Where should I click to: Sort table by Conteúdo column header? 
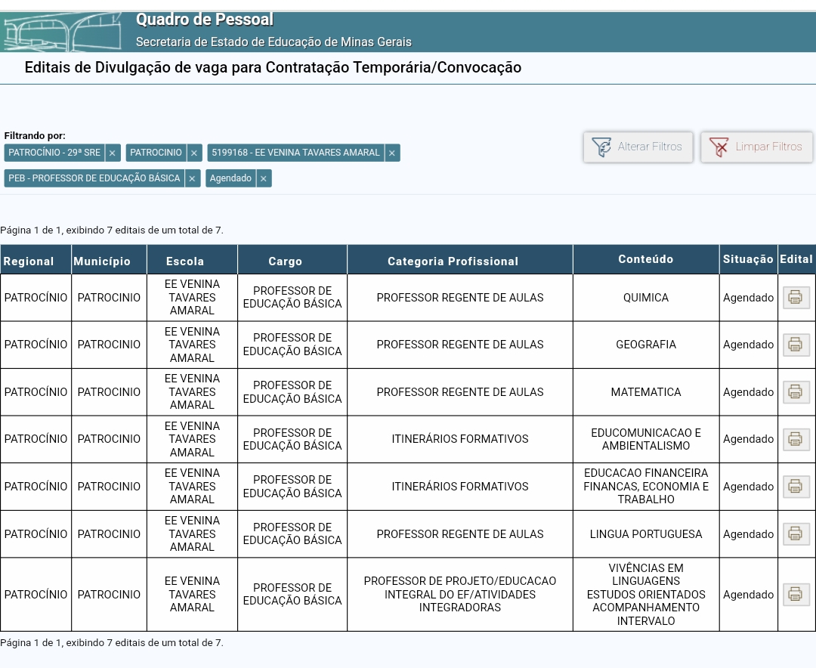point(645,259)
